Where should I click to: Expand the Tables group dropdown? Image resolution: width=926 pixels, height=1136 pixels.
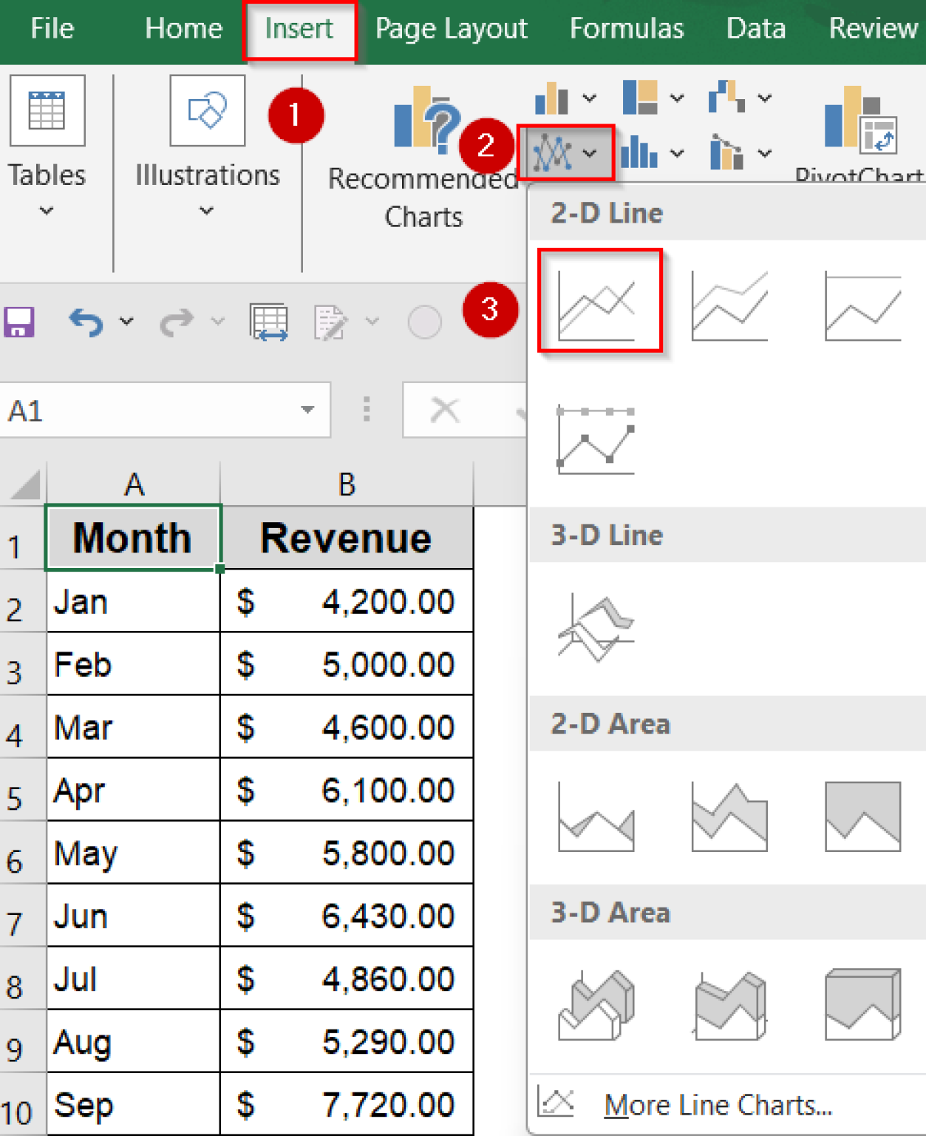(x=46, y=212)
